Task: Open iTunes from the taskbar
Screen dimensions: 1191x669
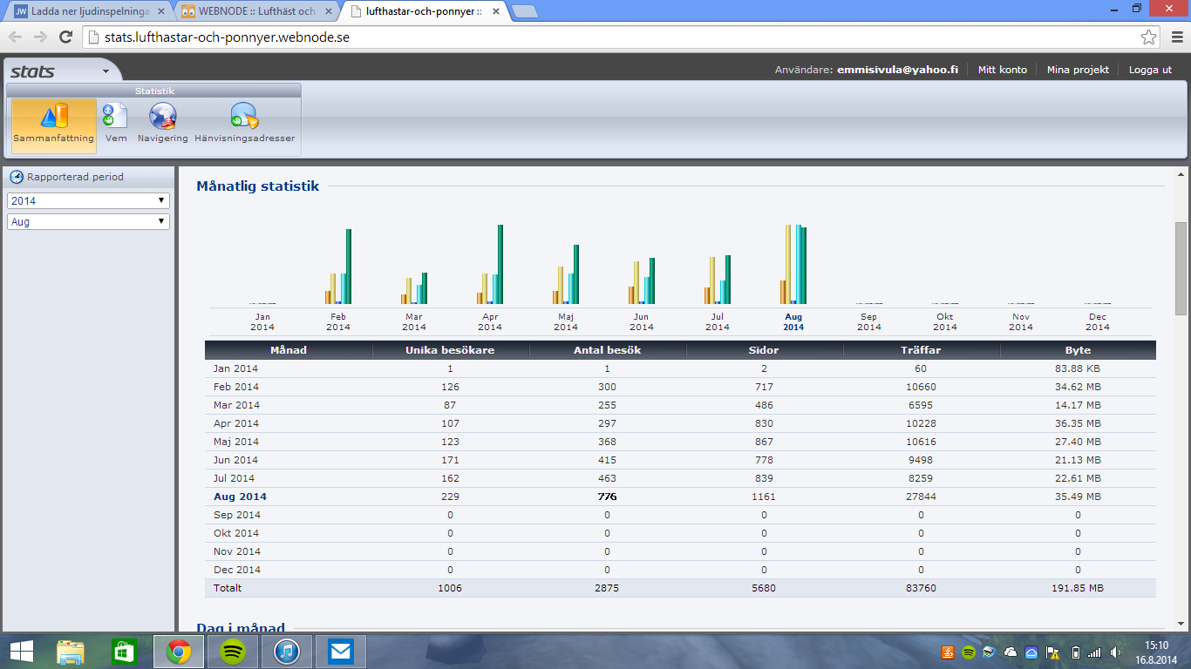Action: coord(287,652)
